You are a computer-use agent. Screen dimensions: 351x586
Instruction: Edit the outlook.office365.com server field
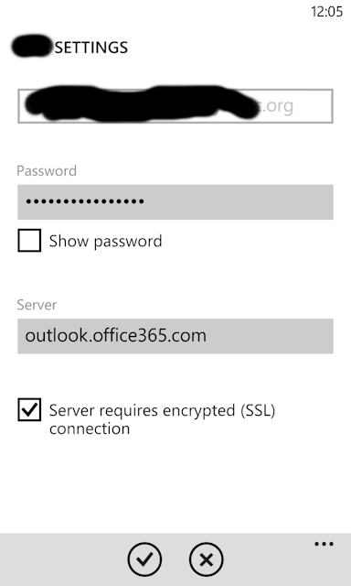tap(175, 336)
